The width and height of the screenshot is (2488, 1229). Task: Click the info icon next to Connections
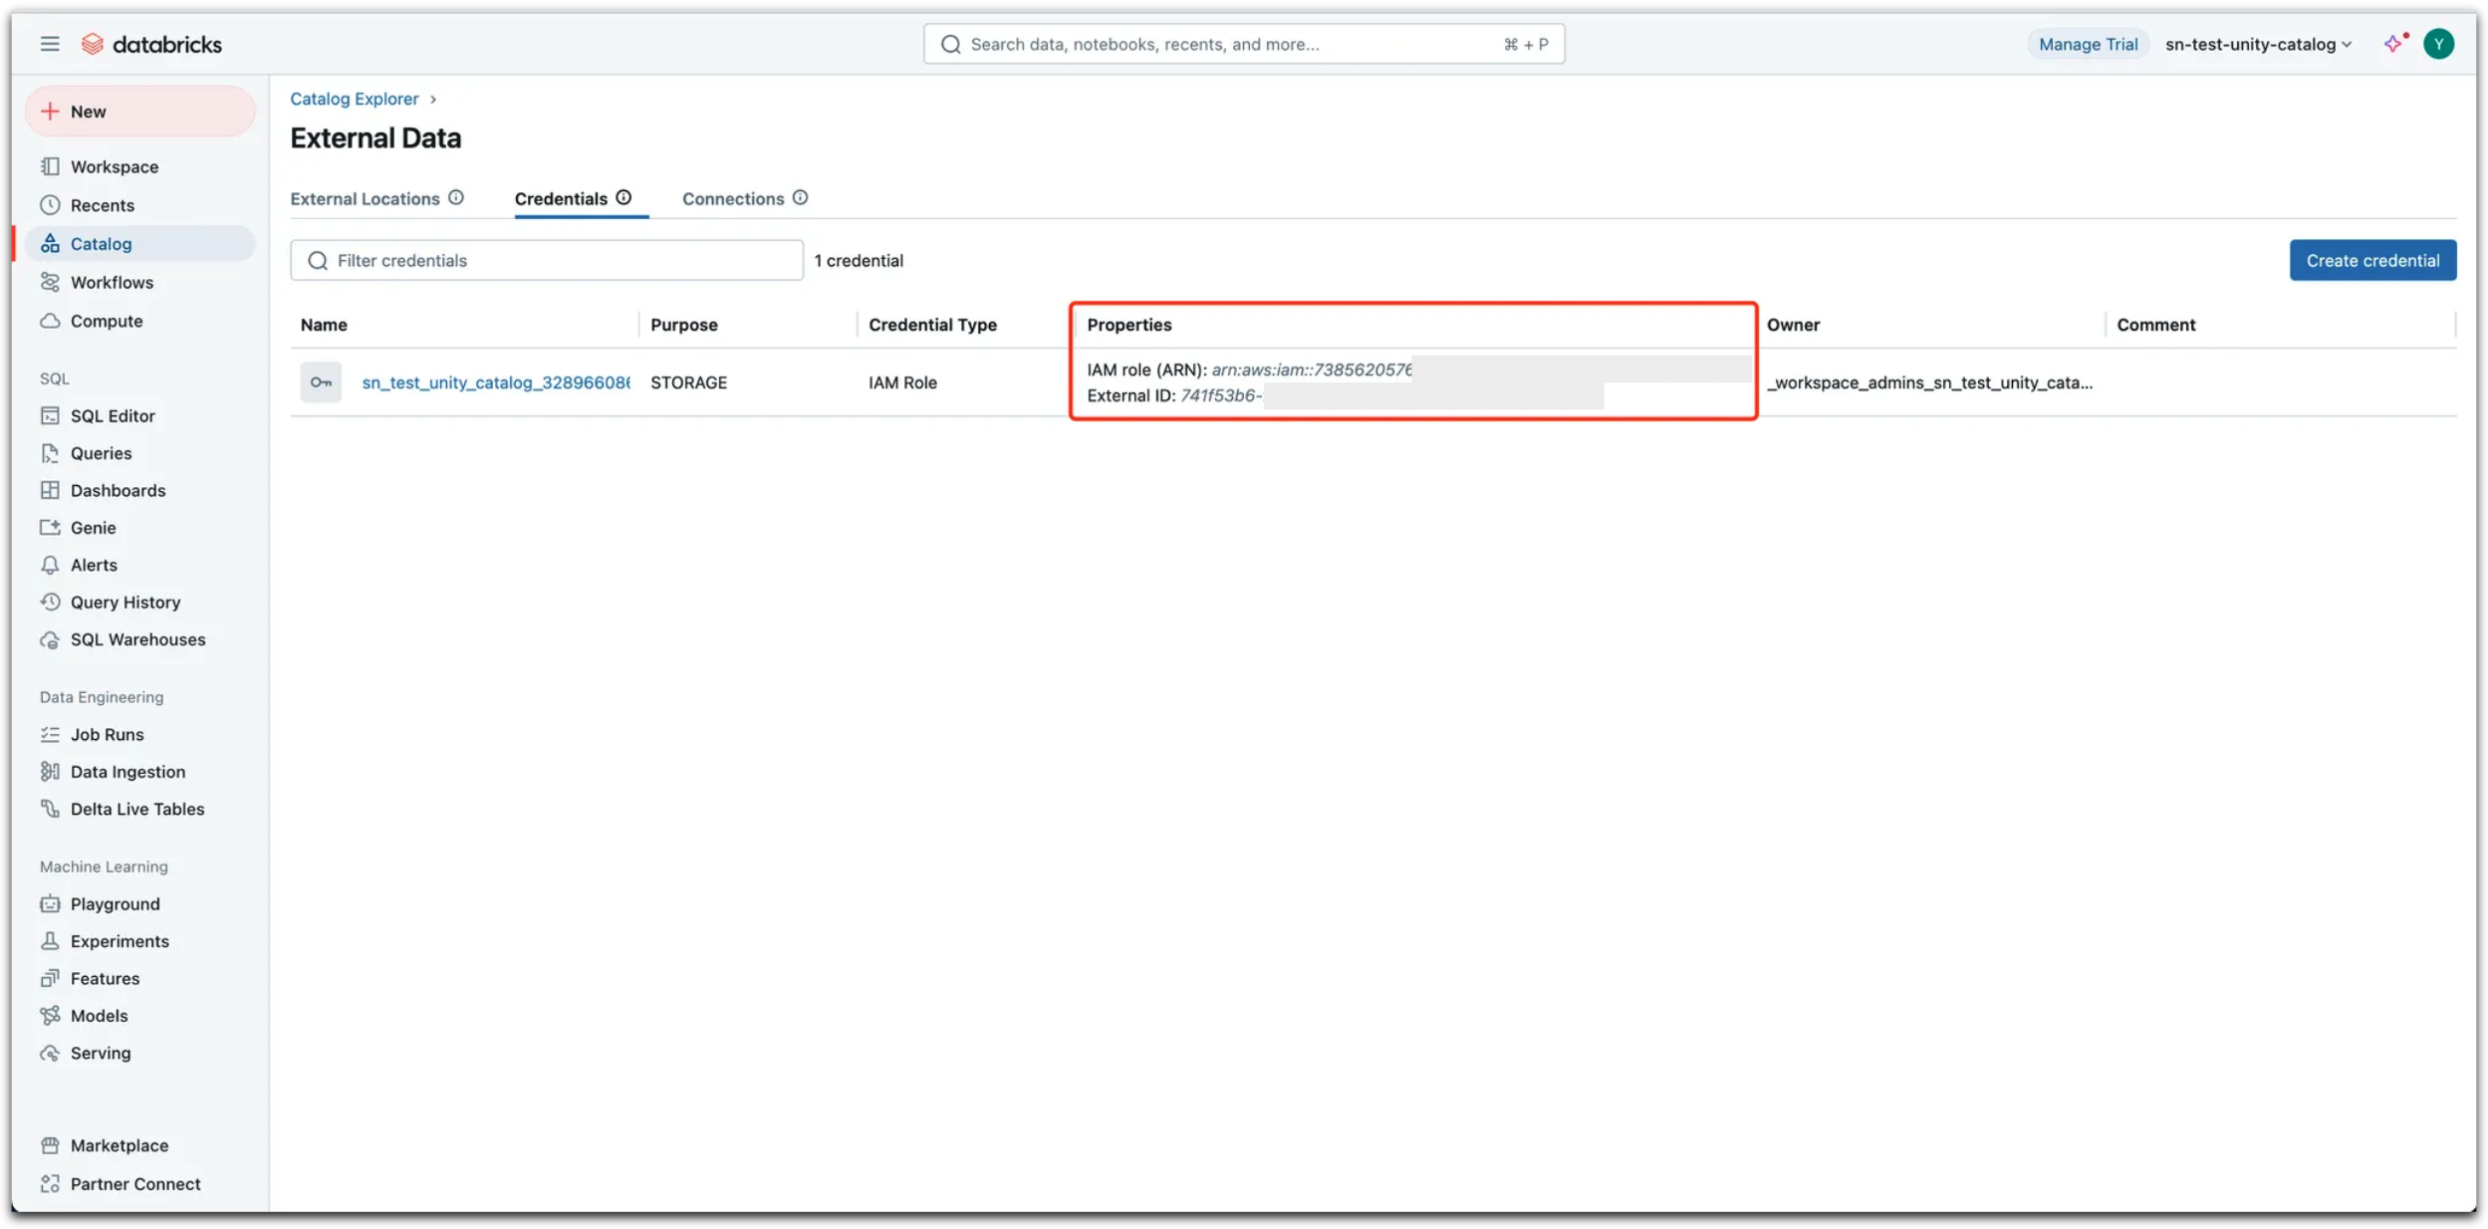tap(800, 198)
